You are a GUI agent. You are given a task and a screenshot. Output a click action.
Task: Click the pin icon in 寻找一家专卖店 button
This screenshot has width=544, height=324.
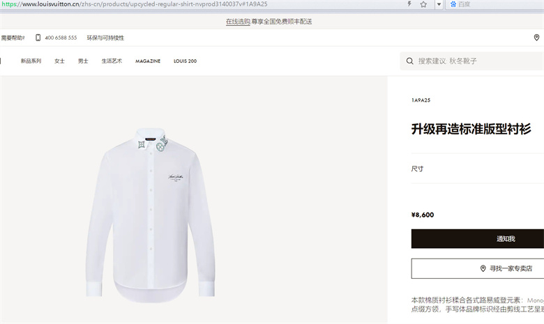483,268
